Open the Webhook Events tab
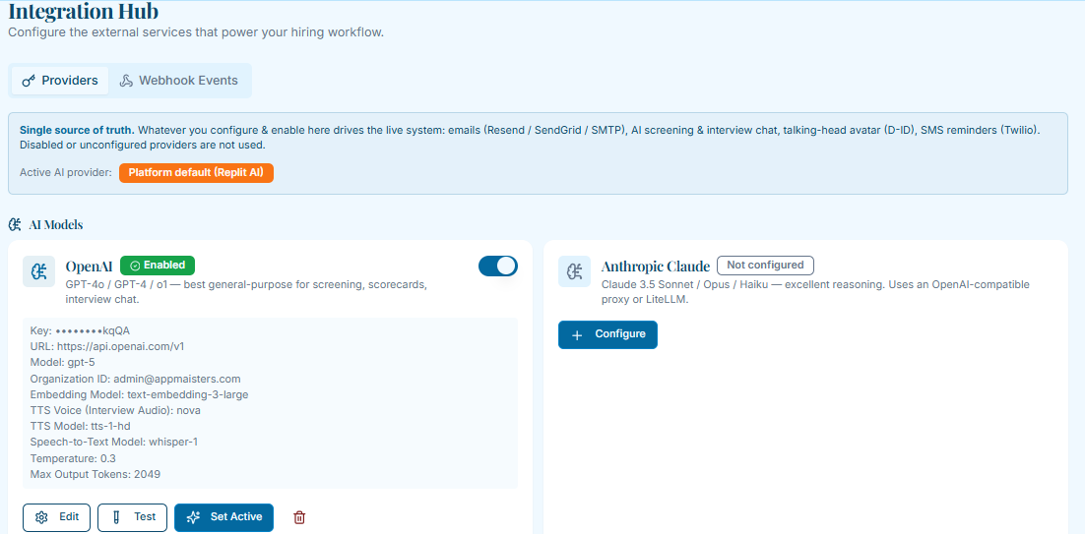The height and width of the screenshot is (534, 1085). point(179,81)
